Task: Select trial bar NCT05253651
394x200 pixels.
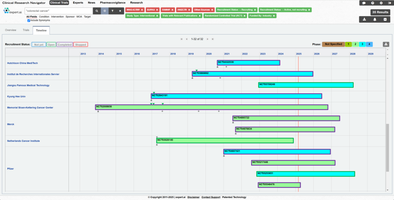Action: pyautogui.click(x=306, y=174)
